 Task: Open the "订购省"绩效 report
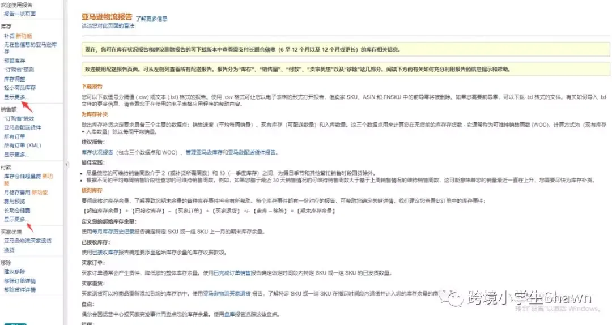pyautogui.click(x=19, y=118)
